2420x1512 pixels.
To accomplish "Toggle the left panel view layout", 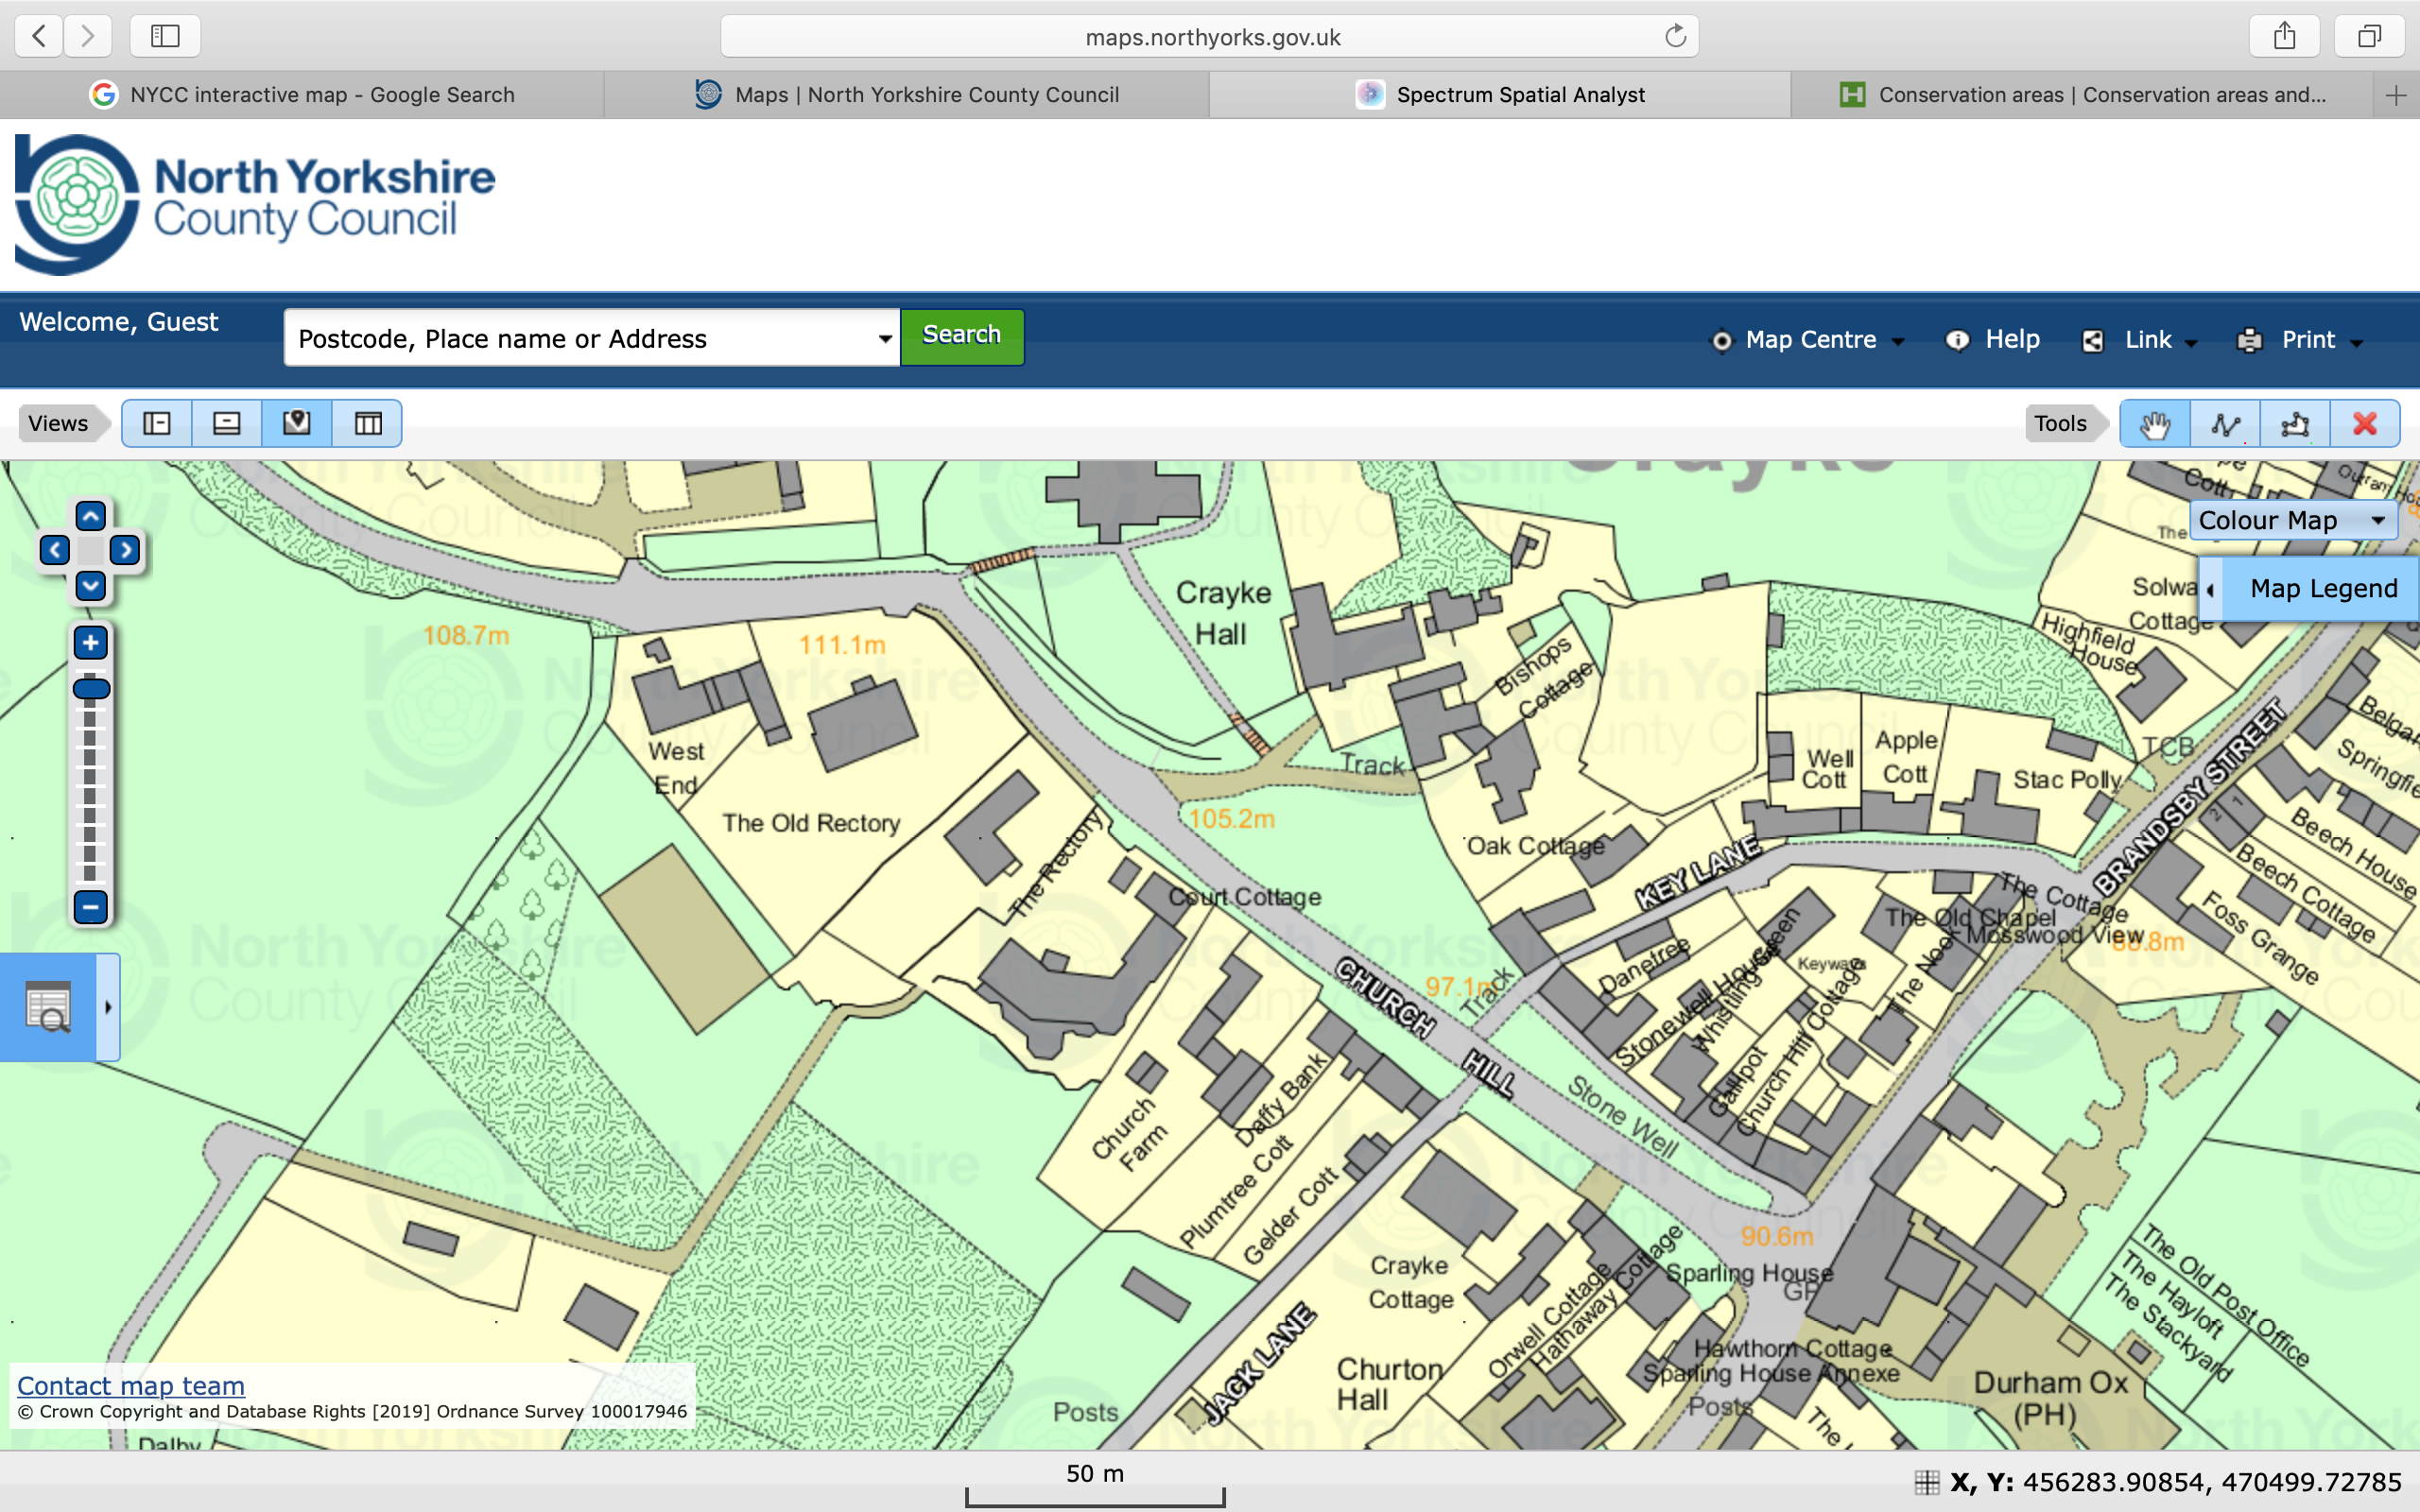I will pos(157,424).
